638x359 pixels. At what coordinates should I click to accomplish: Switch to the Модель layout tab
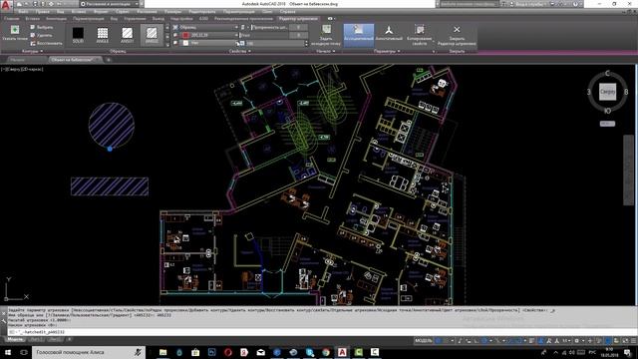[16, 339]
